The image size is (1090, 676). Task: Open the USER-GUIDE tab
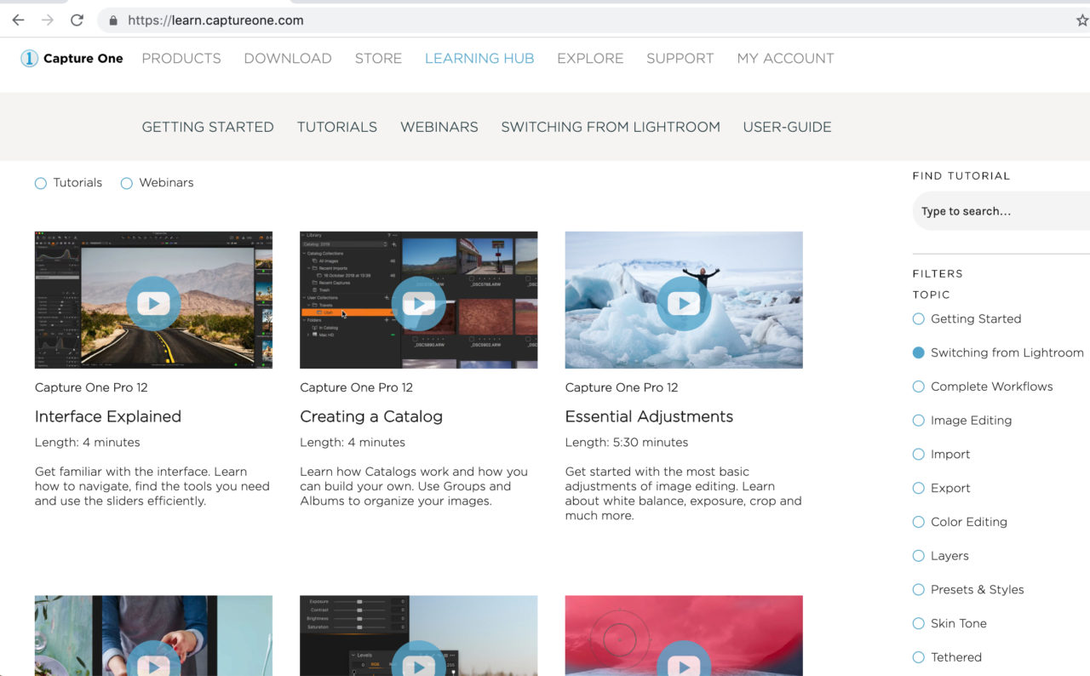tap(787, 127)
